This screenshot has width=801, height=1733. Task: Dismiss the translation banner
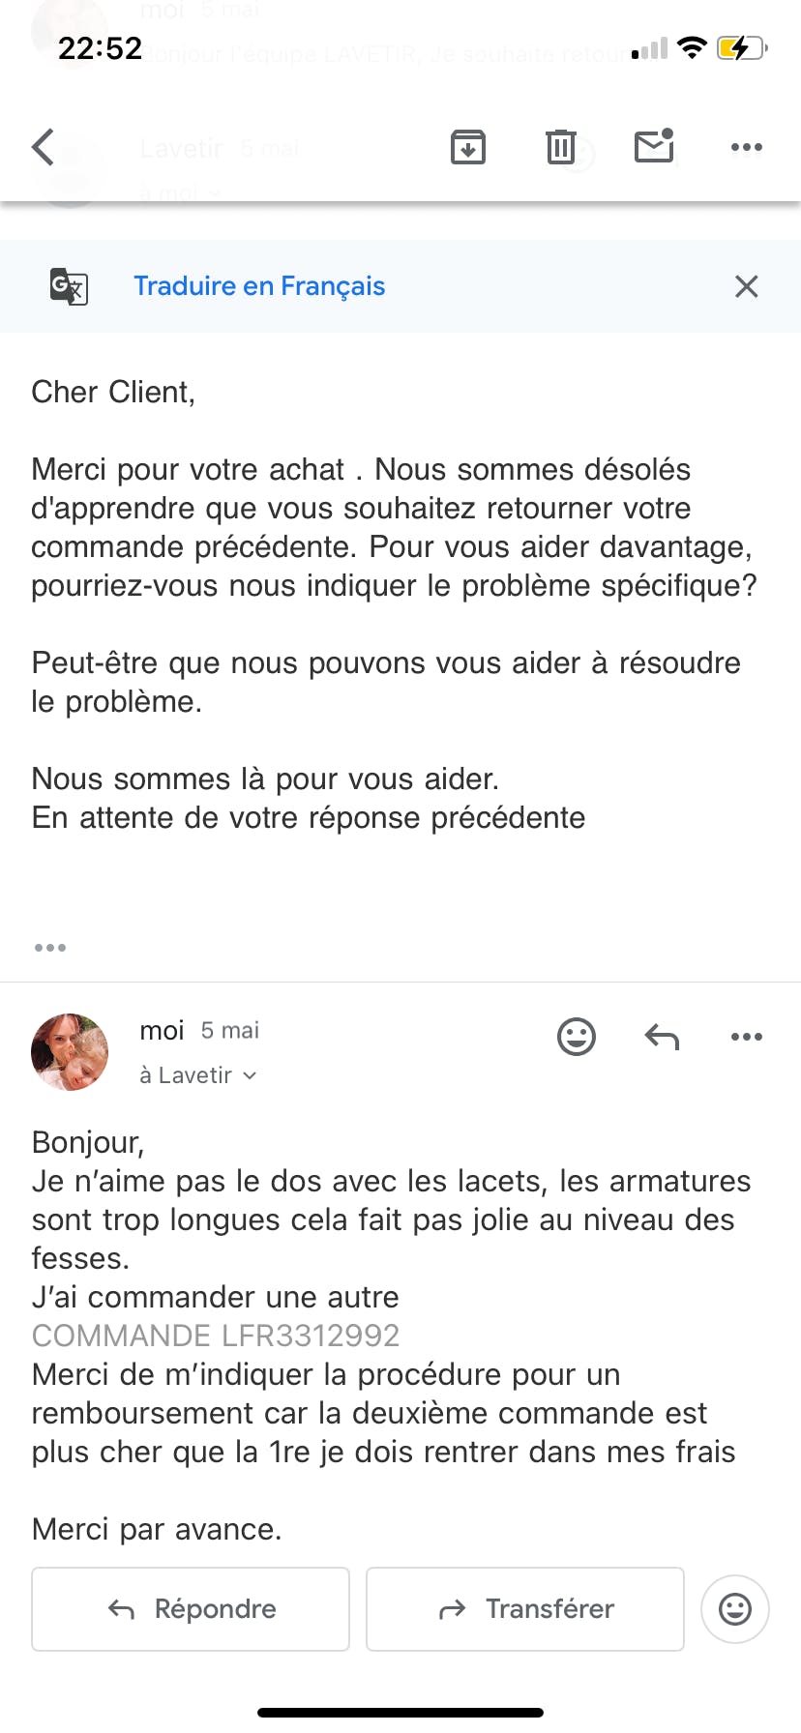coord(747,286)
